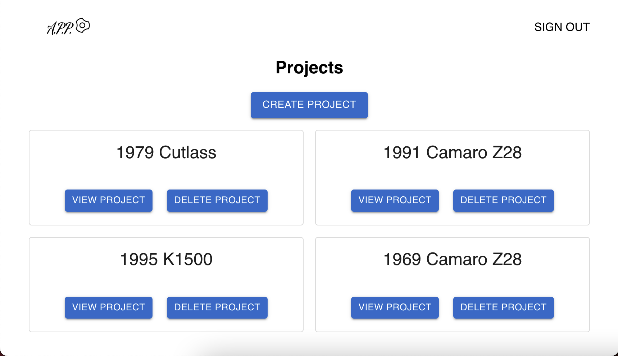Click the Projects page heading

pyautogui.click(x=309, y=68)
